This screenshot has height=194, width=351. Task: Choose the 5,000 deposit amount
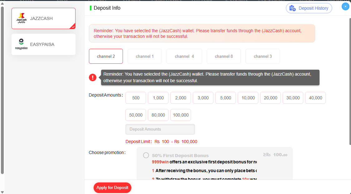226,98
